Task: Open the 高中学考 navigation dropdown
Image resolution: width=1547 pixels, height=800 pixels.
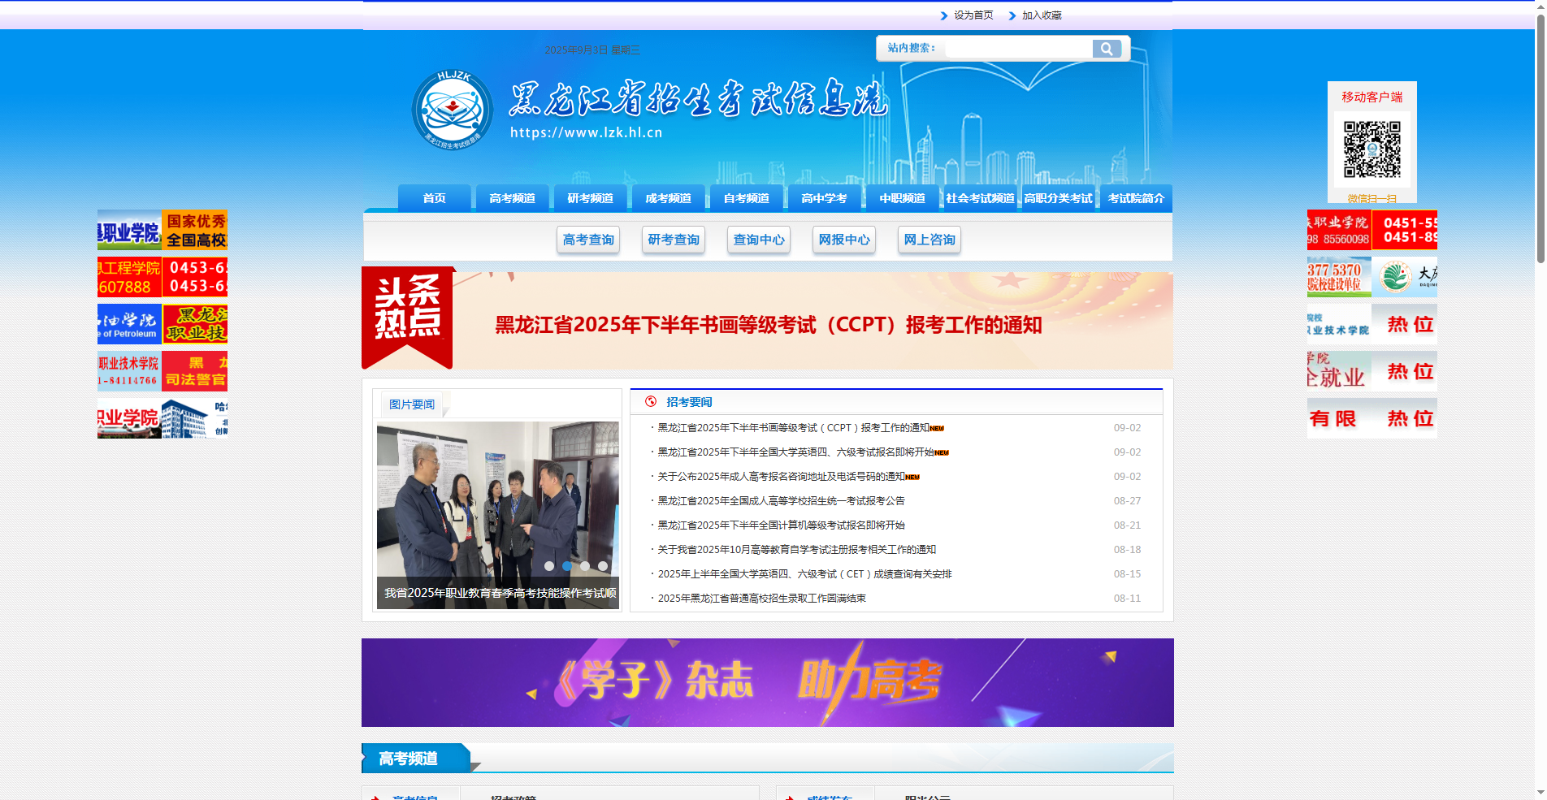Action: [824, 197]
